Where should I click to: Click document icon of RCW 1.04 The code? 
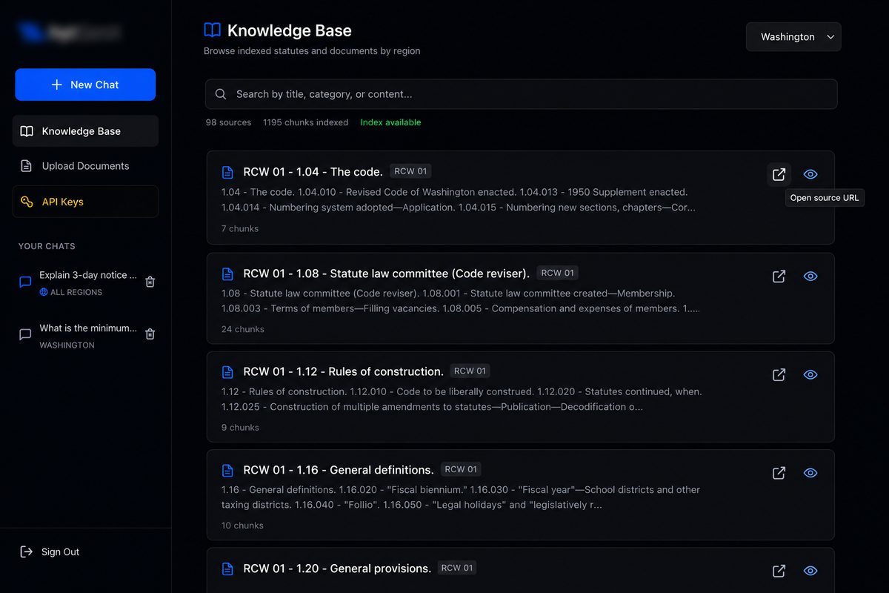tap(228, 172)
